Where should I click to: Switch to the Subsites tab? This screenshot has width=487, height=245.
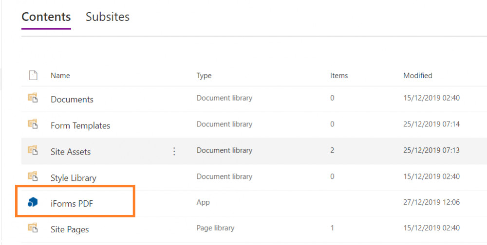coord(108,17)
